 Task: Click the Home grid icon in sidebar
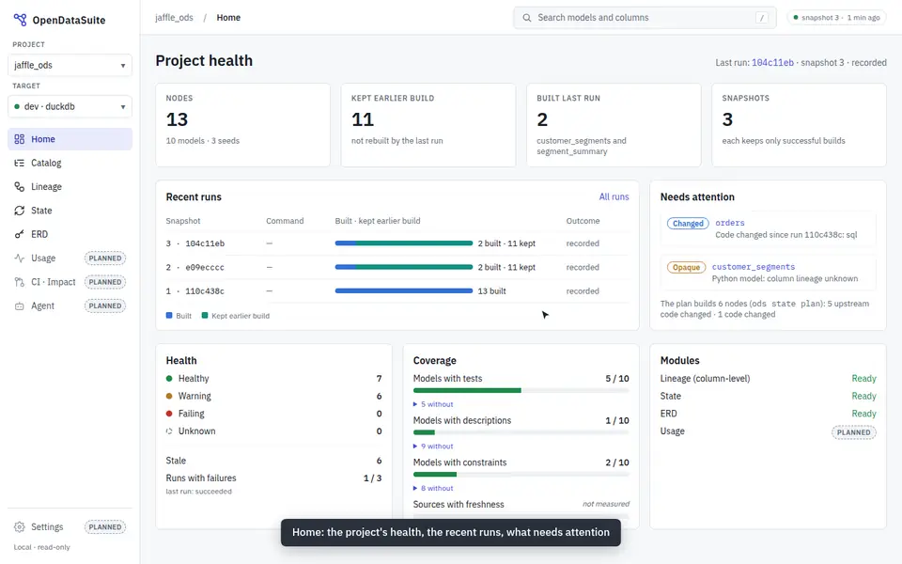pos(20,139)
